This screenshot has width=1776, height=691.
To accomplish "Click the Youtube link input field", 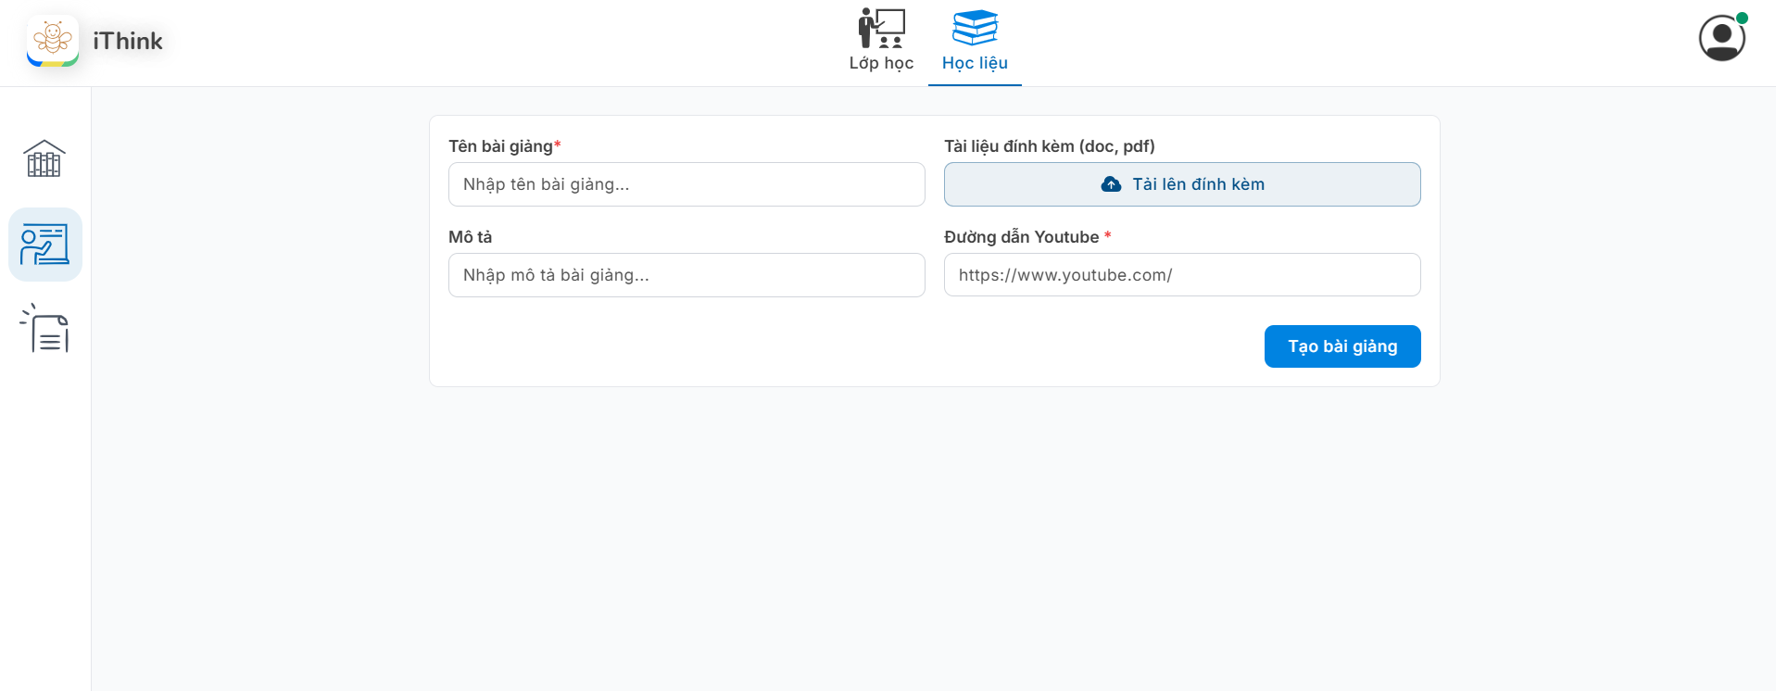I will coord(1181,275).
